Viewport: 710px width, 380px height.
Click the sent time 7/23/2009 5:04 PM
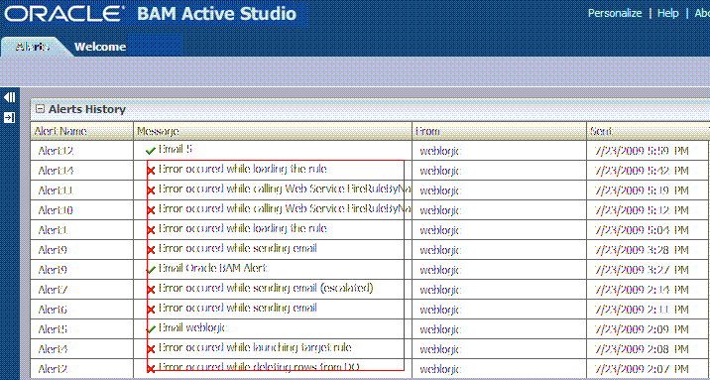(x=641, y=230)
